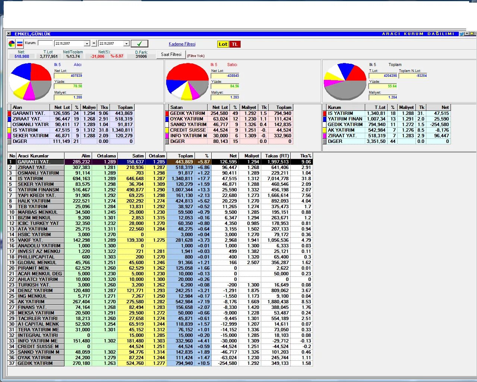
Task: Click blue swatch beside ZIRAAT YAT. in Alan
Action: (10, 119)
